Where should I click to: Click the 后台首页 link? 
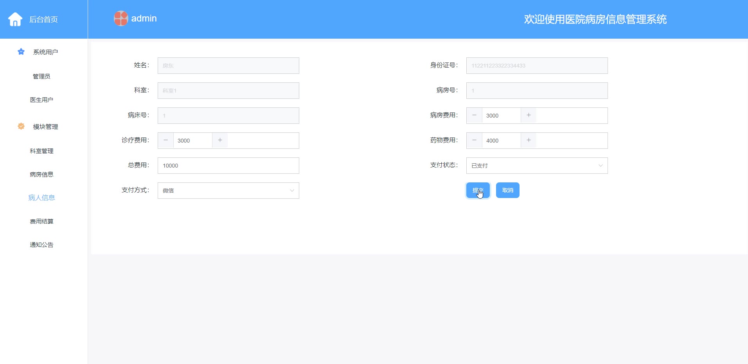click(43, 20)
